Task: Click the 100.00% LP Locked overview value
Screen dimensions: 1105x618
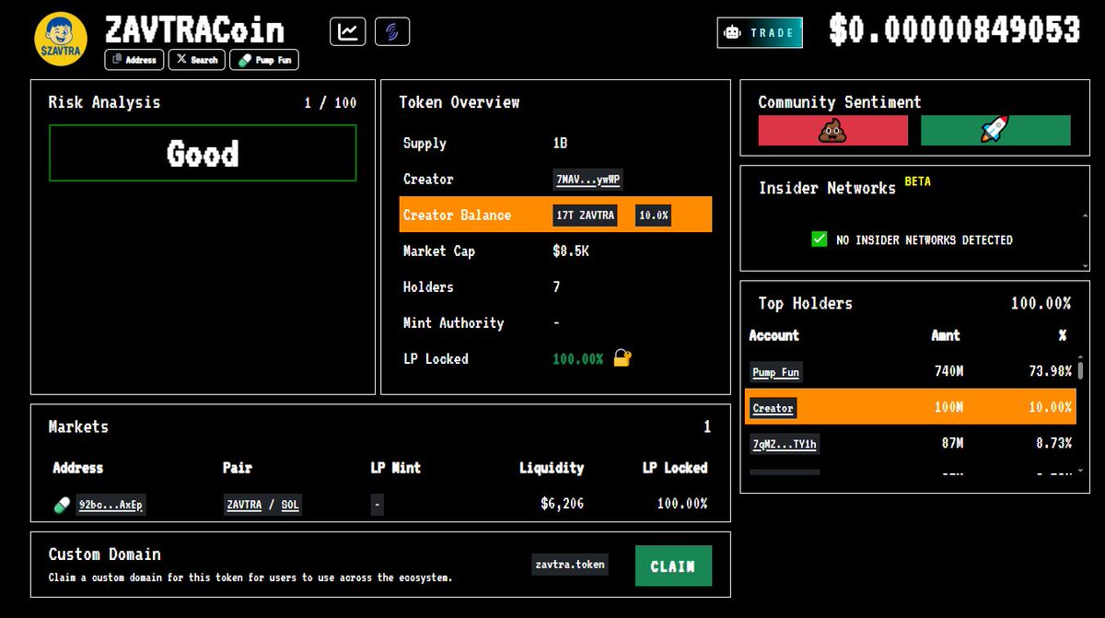Action: coord(577,358)
